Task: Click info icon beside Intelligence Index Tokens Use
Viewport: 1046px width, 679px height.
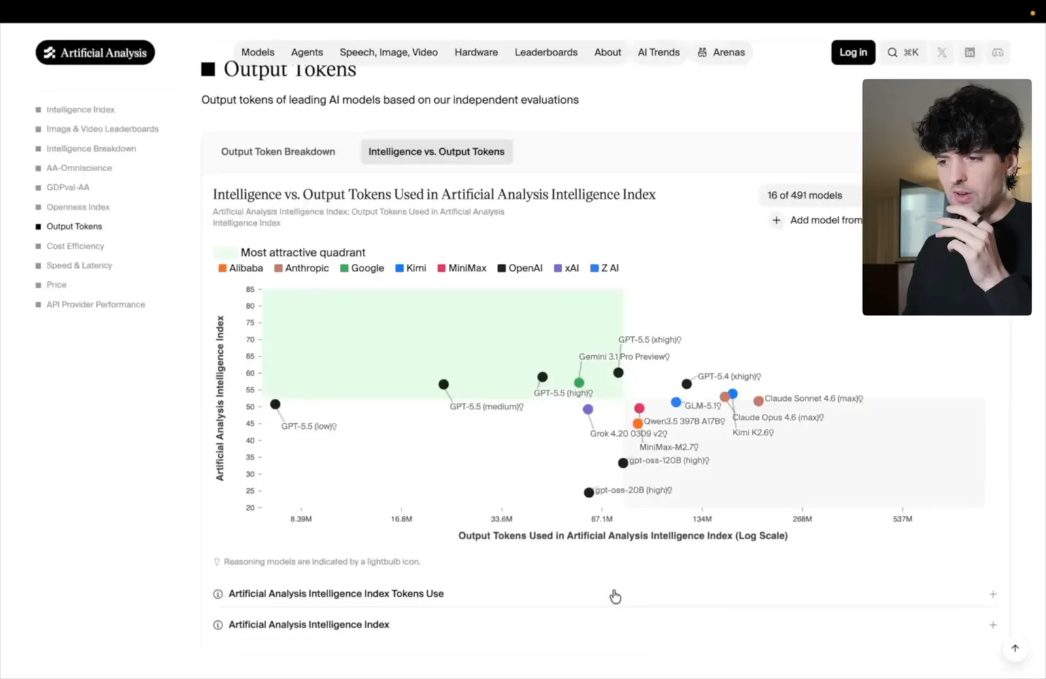Action: tap(218, 594)
